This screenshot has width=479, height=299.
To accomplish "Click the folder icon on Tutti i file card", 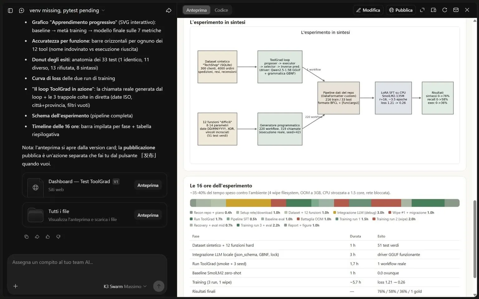I will pos(36,215).
